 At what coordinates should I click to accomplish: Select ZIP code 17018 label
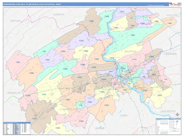[112, 58]
